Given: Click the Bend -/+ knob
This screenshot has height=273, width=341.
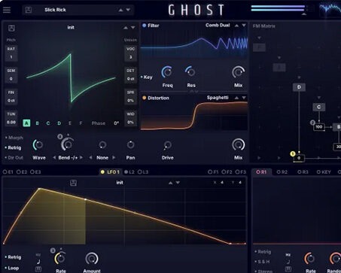Looking at the screenshot, I should 68,144.
